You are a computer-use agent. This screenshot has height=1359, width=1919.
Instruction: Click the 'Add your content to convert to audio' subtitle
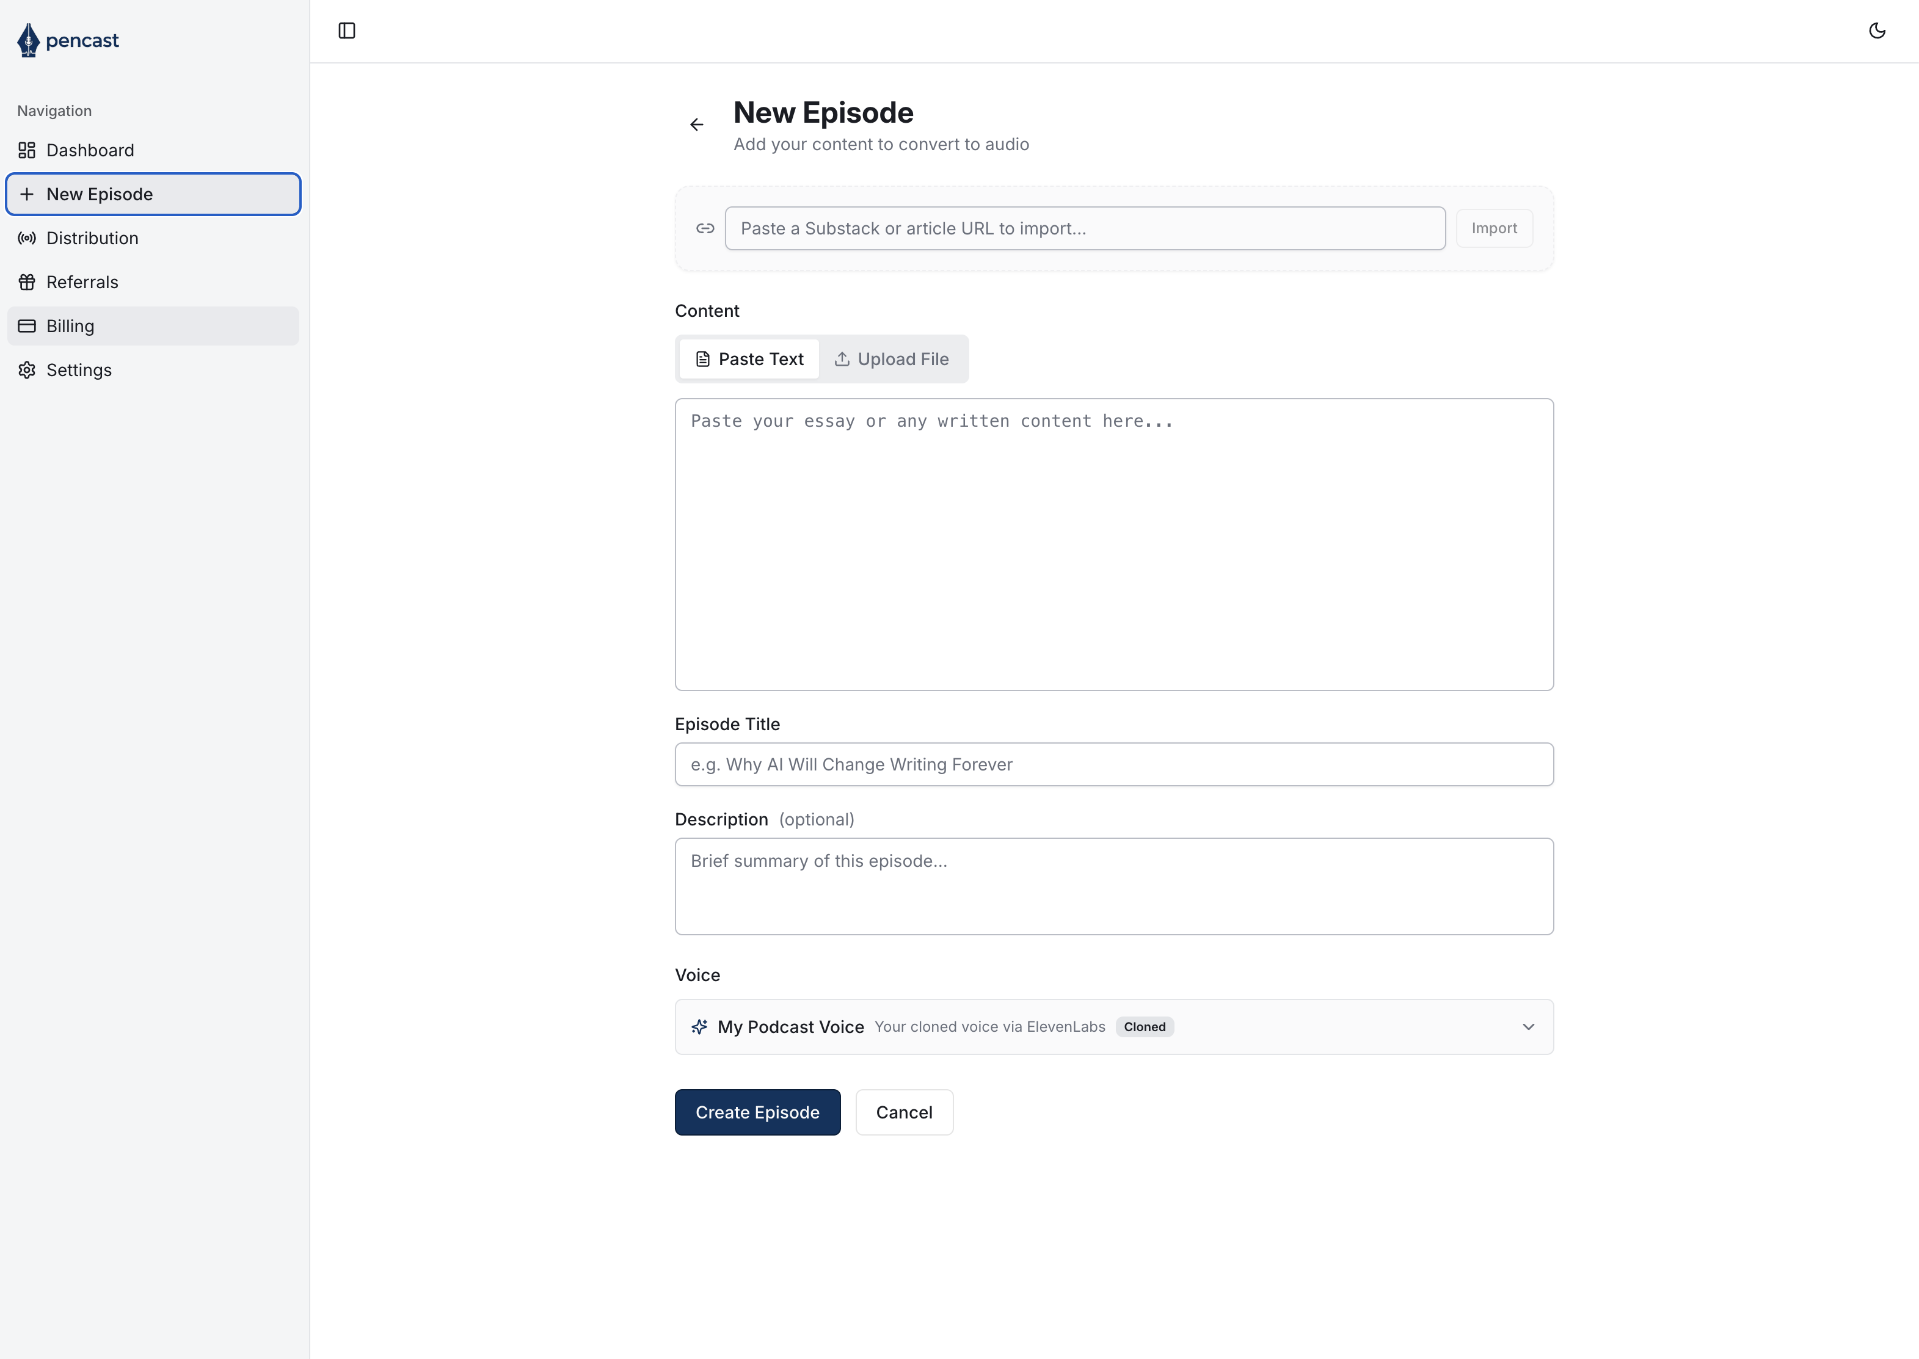point(881,144)
